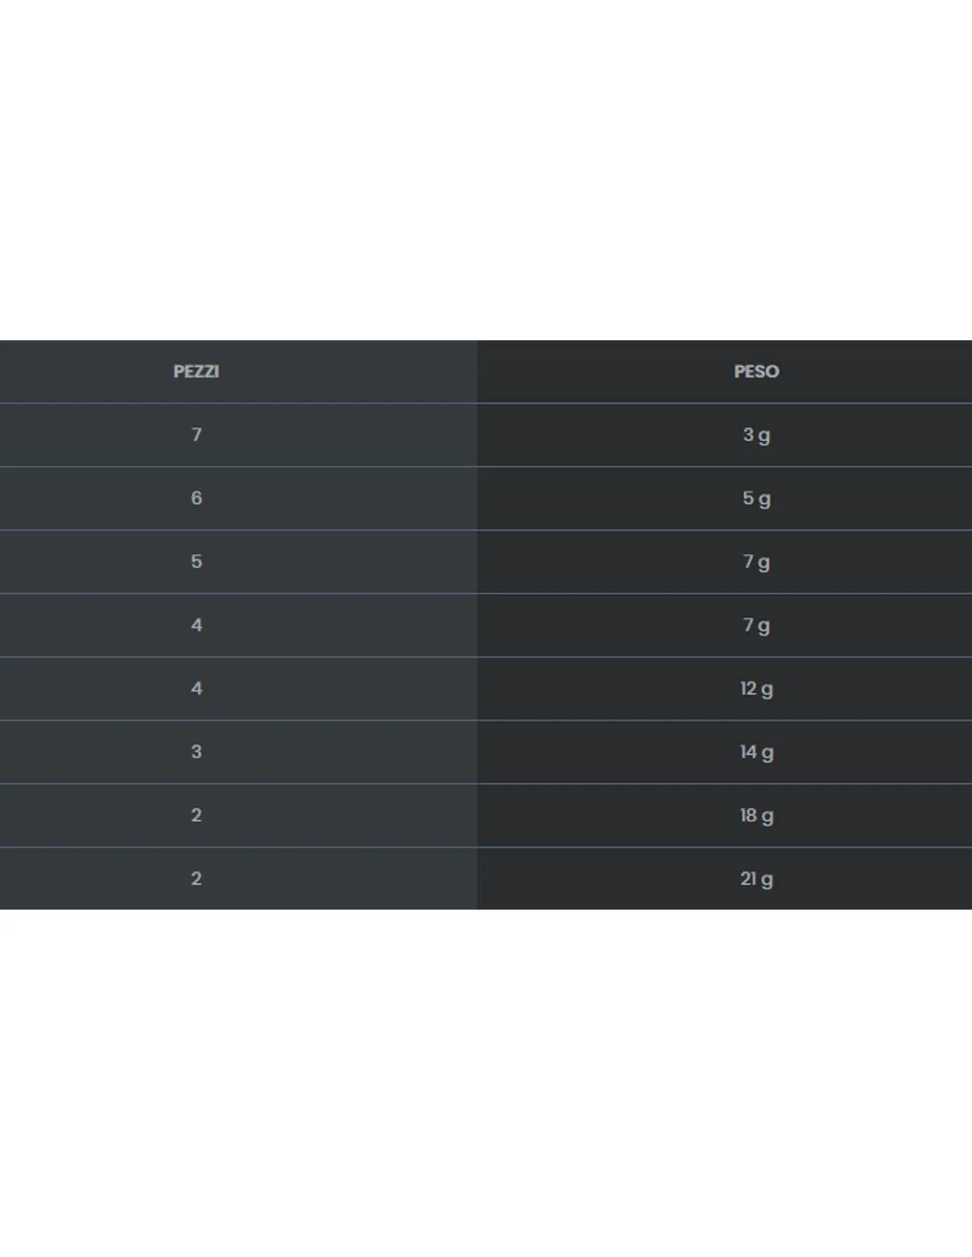Click the divider line under header row
This screenshot has height=1257, width=972.
point(486,403)
